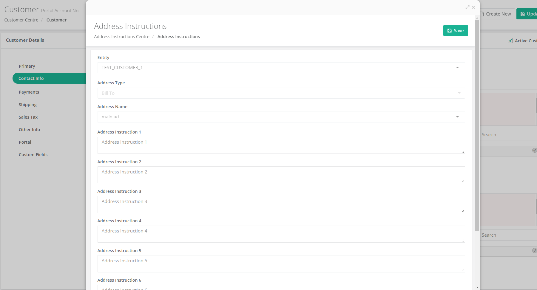Click the upper grid checkmark icon
This screenshot has width=537, height=290.
[x=534, y=150]
